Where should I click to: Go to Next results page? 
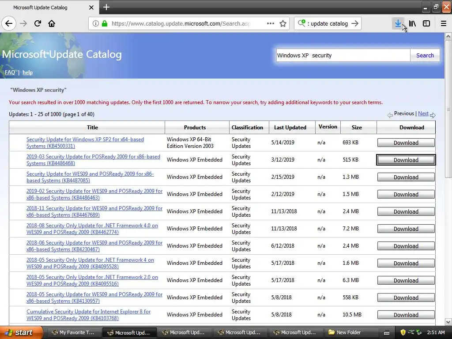click(423, 113)
